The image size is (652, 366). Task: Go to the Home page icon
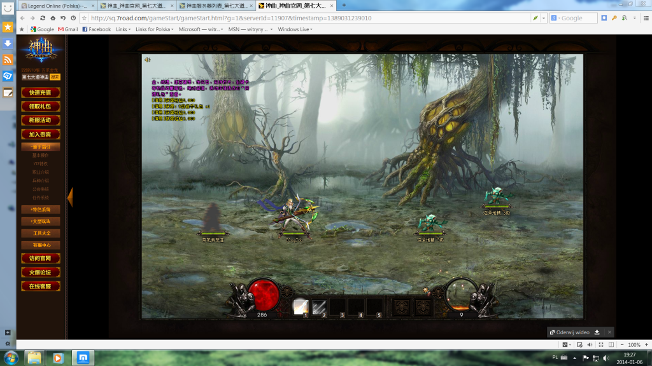click(53, 18)
